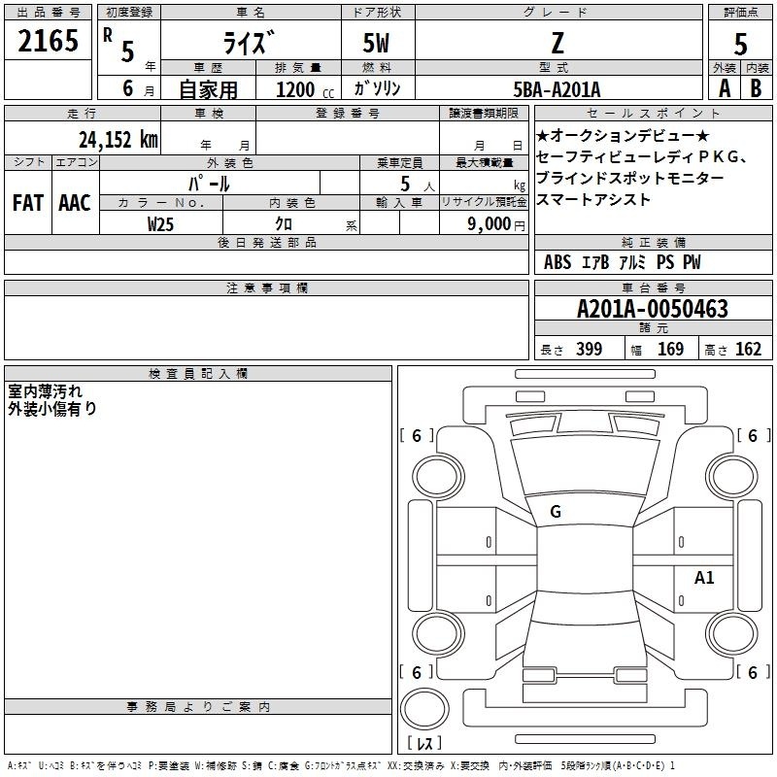Screen dimensions: 777x777
Task: Click the FAT shift type cell
Action: pos(27,203)
